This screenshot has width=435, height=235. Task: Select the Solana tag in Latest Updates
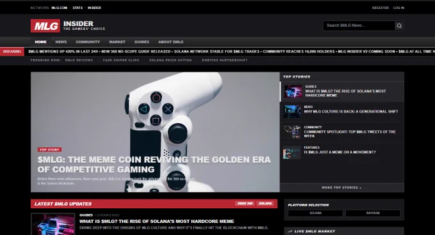(x=265, y=204)
